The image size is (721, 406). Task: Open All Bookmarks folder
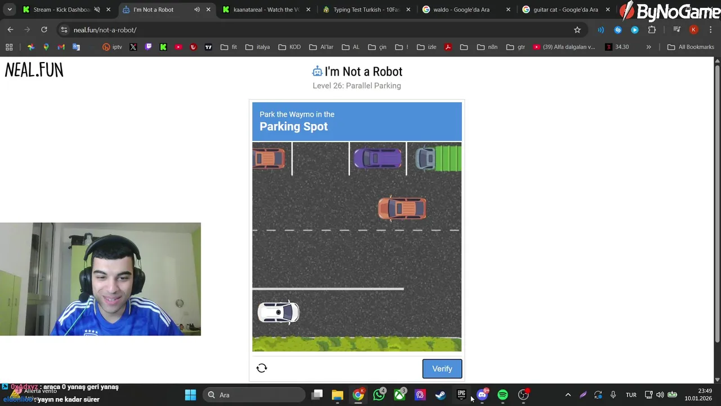point(691,47)
